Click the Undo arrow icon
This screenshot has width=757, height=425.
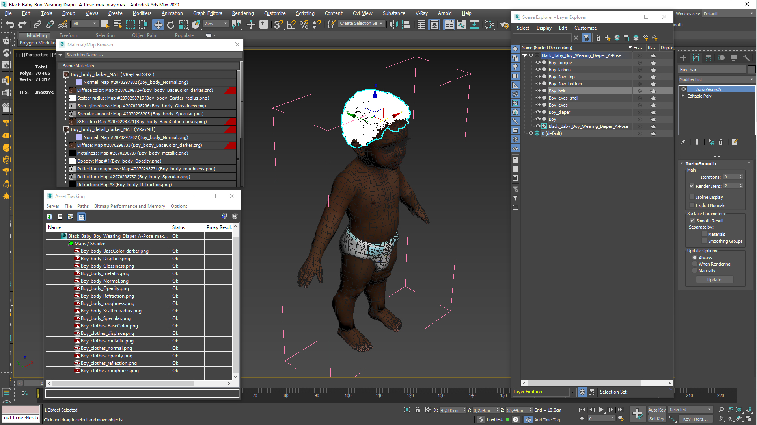tap(9, 24)
